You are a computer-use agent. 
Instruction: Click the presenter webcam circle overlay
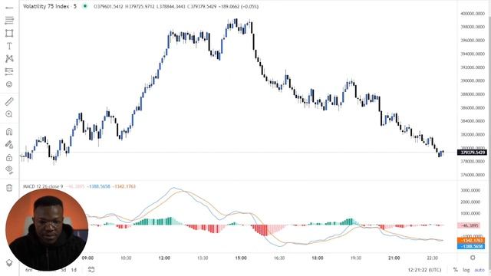point(47,230)
